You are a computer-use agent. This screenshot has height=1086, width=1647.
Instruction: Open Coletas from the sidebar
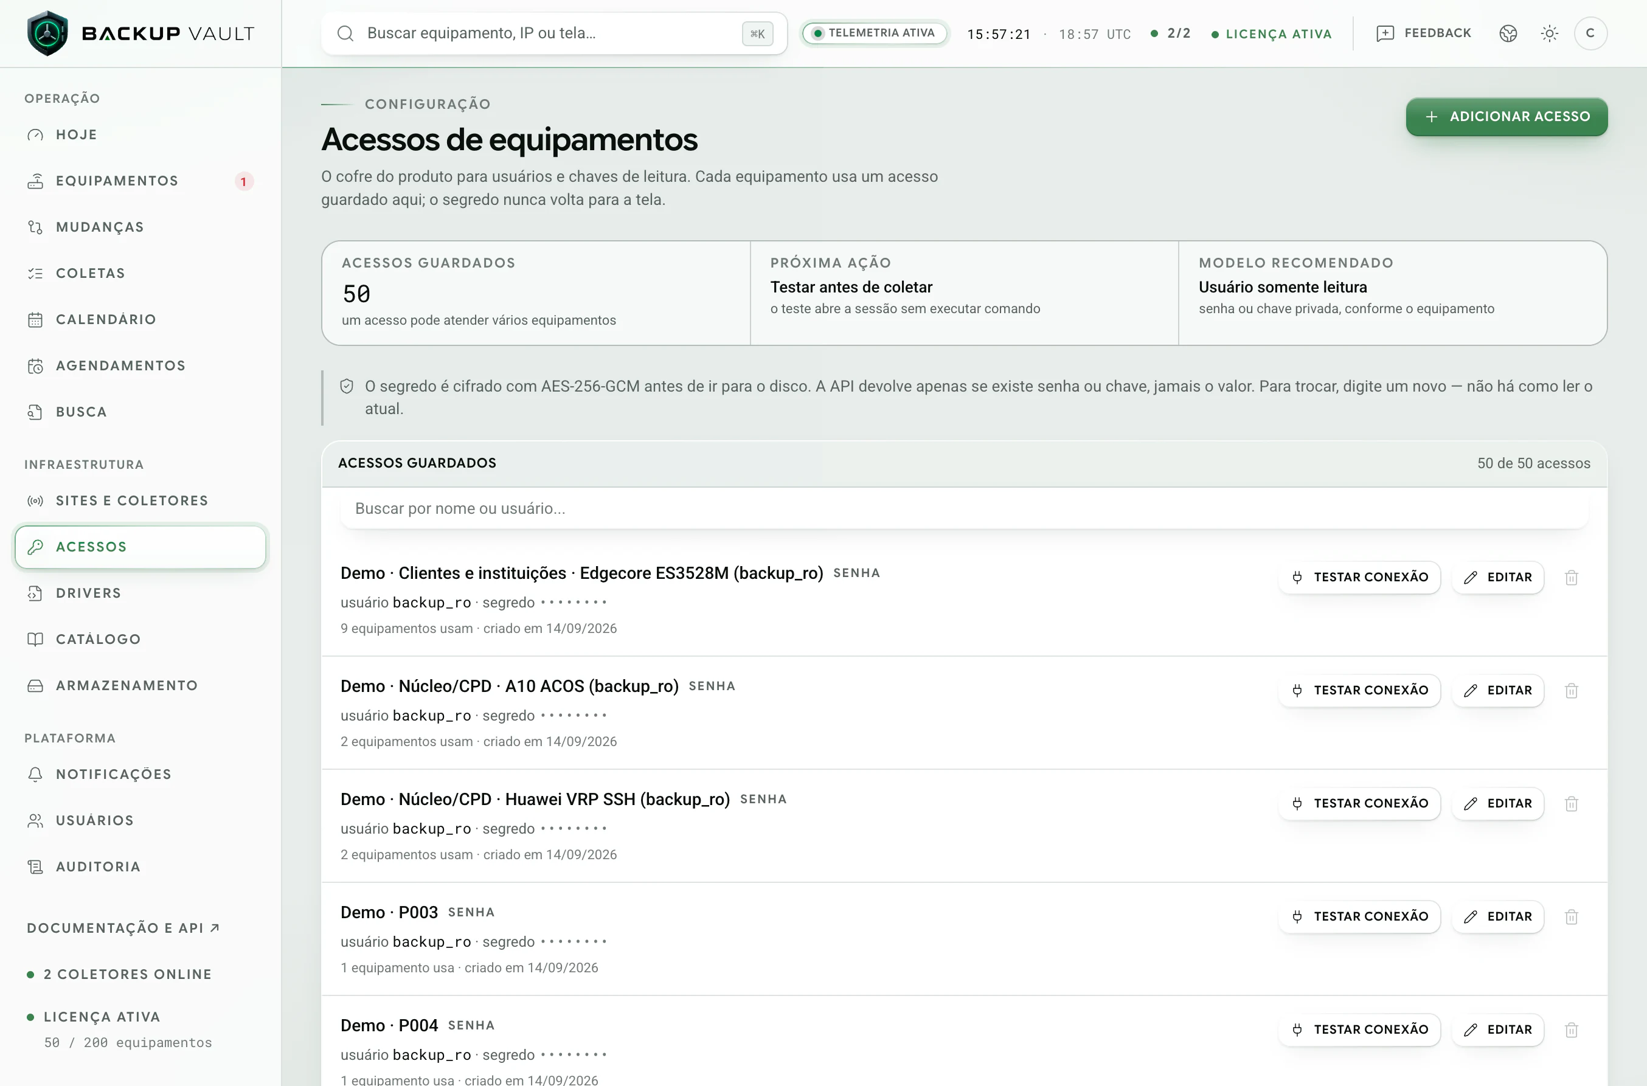140,273
